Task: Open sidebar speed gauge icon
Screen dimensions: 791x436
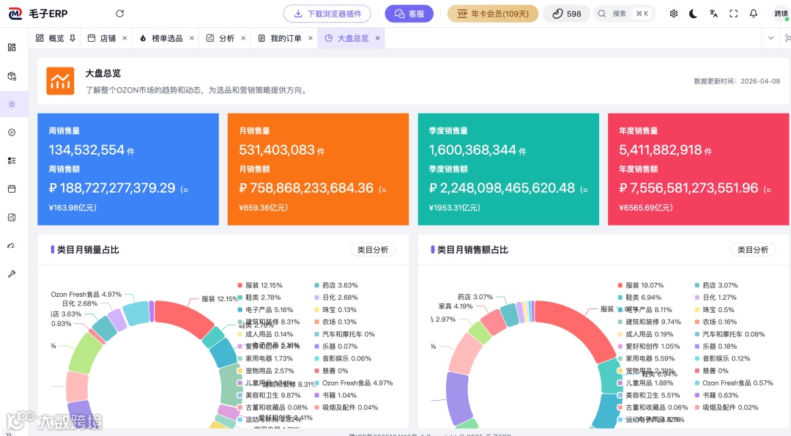Action: [12, 245]
